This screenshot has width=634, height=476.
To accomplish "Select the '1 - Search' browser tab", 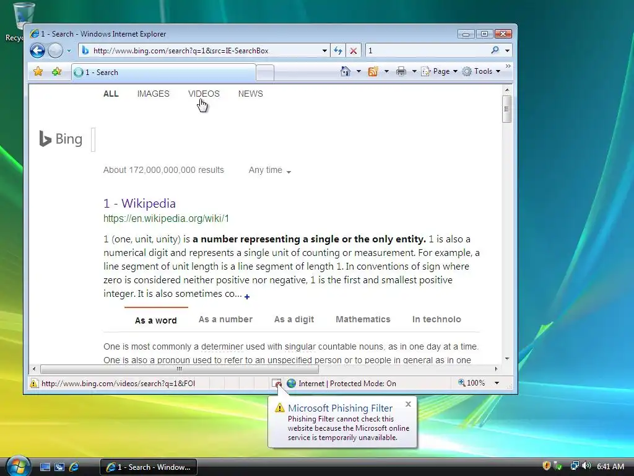I will [x=163, y=73].
